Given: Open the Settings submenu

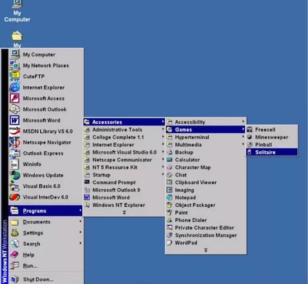Looking at the screenshot, I should pos(45,232).
